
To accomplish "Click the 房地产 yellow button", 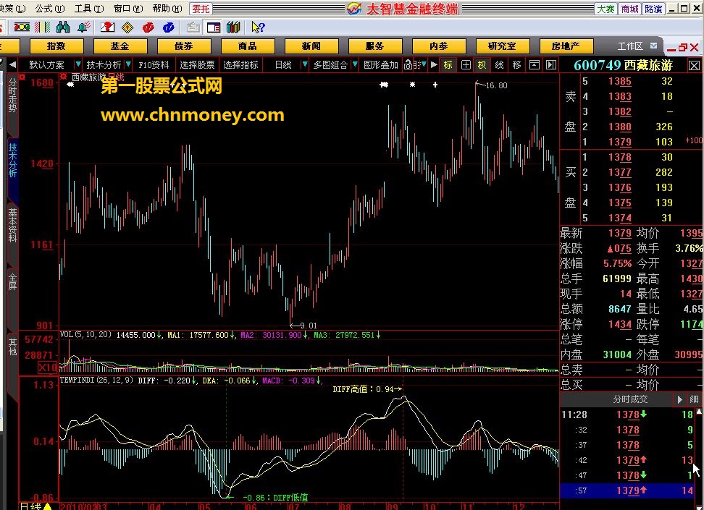I will click(x=566, y=46).
